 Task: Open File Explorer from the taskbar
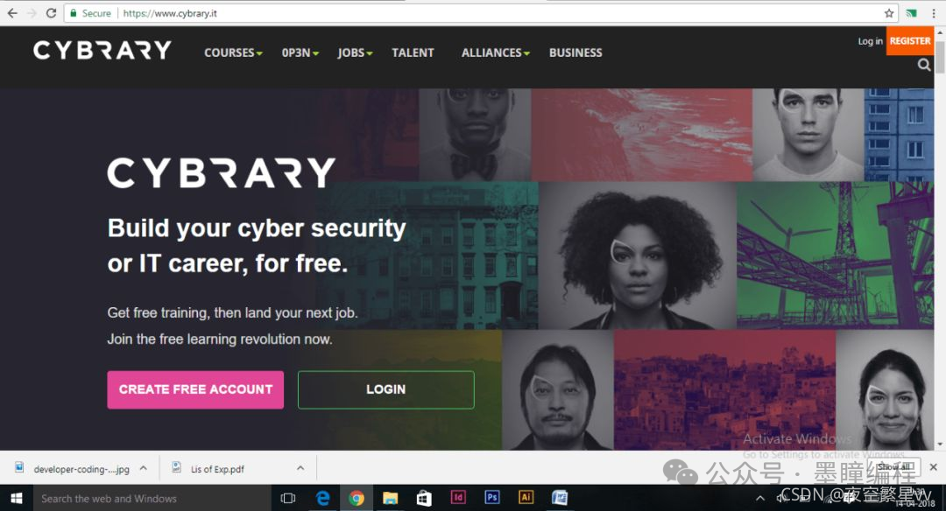click(391, 498)
